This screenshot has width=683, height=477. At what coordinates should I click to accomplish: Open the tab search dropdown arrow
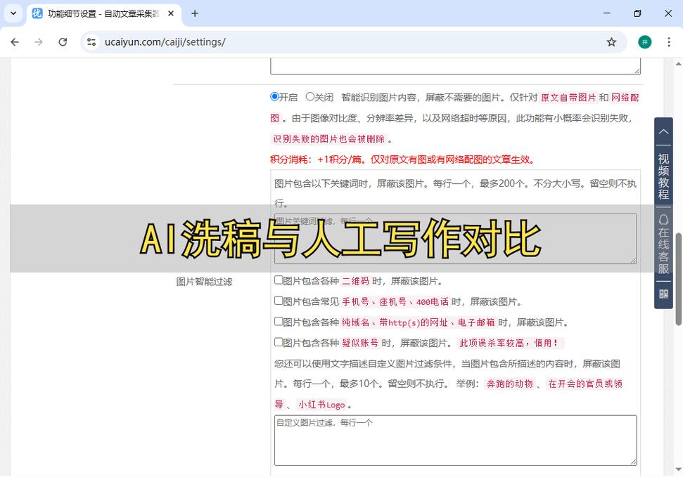pyautogui.click(x=13, y=13)
